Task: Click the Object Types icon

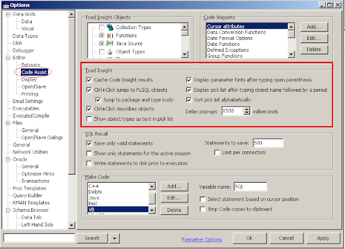Action: pyautogui.click(x=109, y=52)
